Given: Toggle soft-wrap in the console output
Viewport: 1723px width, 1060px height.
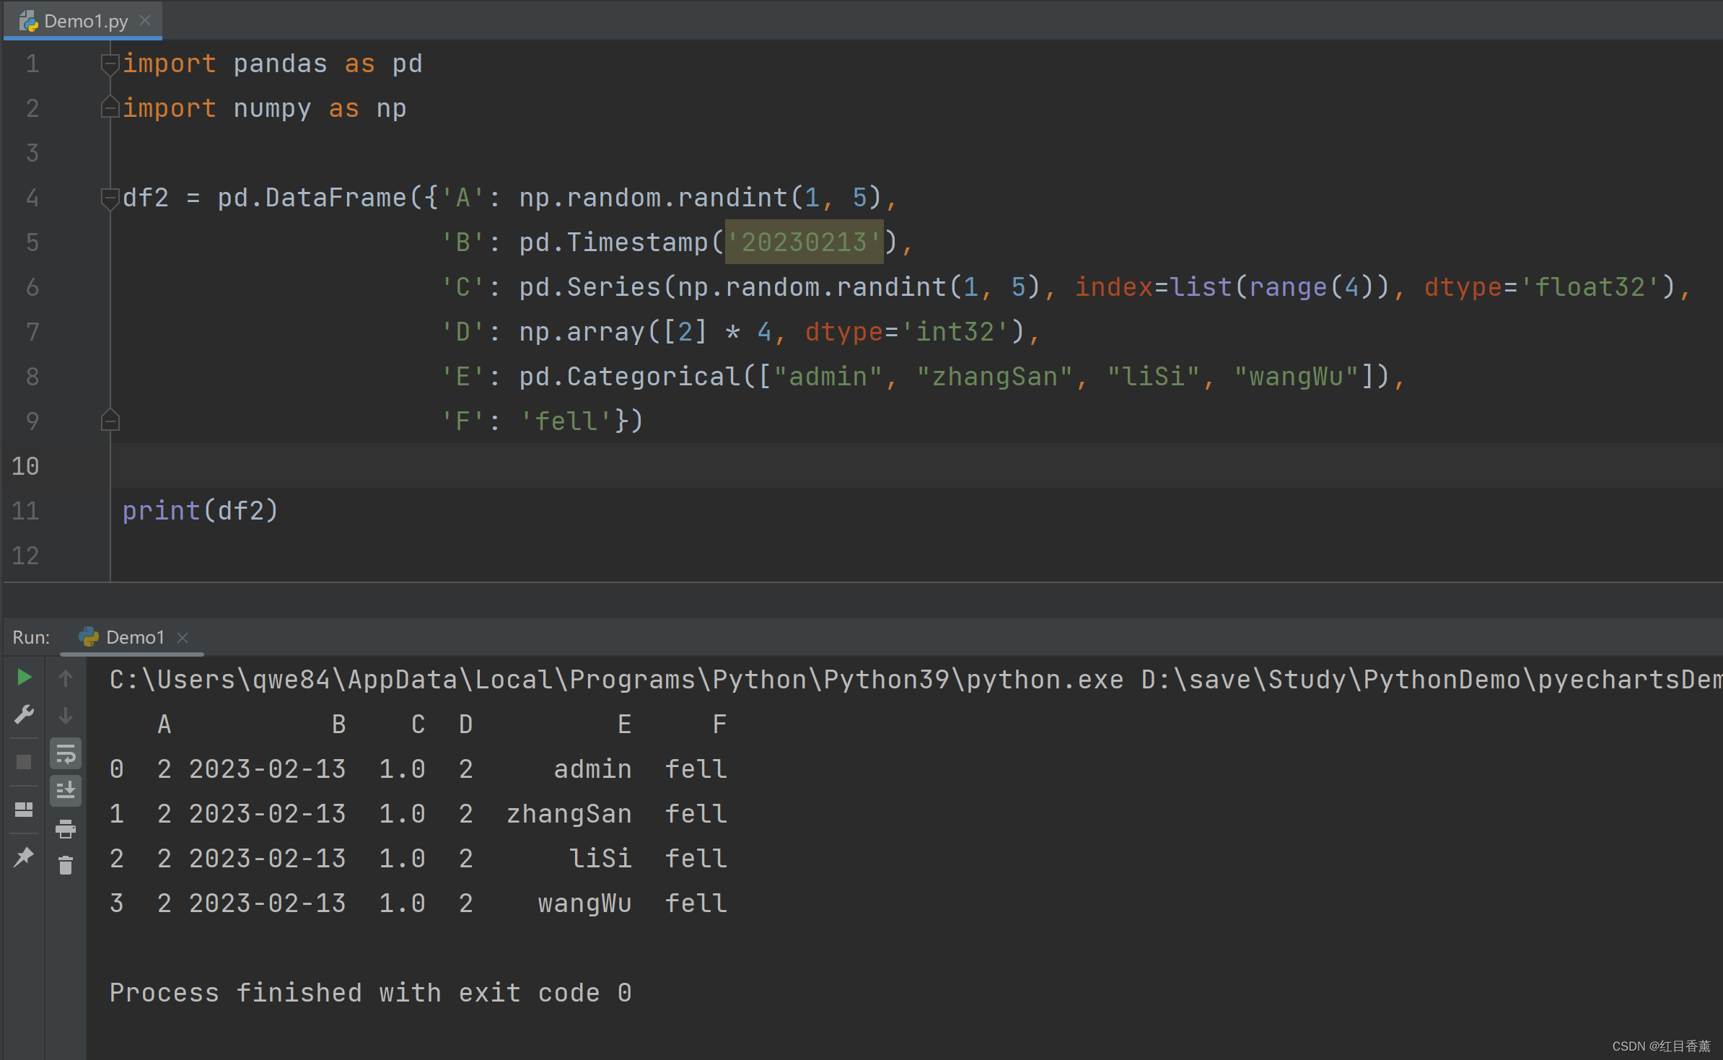Looking at the screenshot, I should tap(66, 754).
